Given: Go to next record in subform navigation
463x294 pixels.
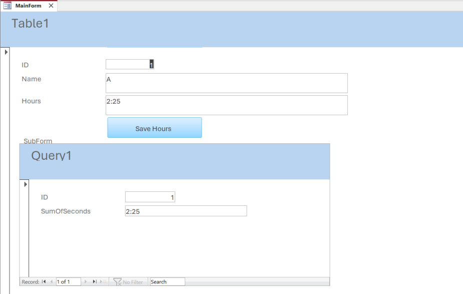Looking at the screenshot, I should (x=86, y=281).
